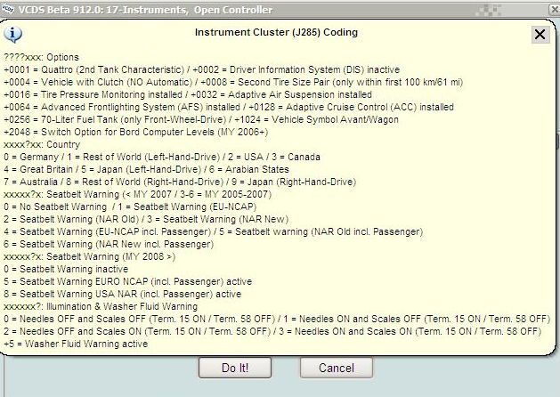The height and width of the screenshot is (397, 560).
Task: Click '0 = Needles OFF and Scales OFF' line
Action: 277,319
